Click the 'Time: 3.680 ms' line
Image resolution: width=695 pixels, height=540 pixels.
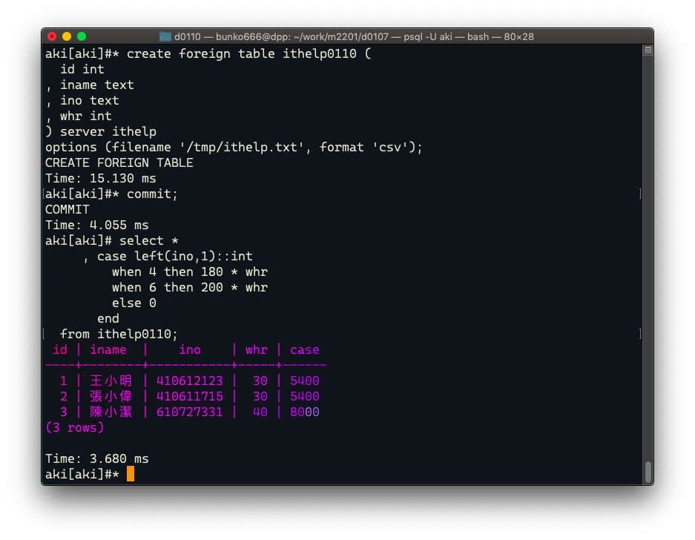point(97,458)
